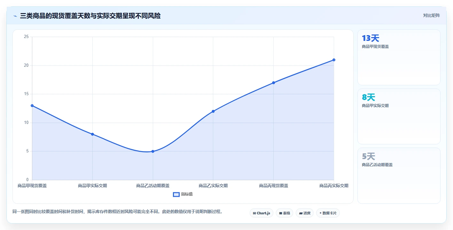Image resolution: width=453 pixels, height=230 pixels.
Task: Click the axis label 商品甲现货覆盖
Action: click(x=32, y=186)
